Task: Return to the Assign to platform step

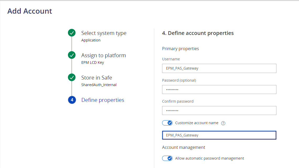Action: pyautogui.click(x=103, y=55)
